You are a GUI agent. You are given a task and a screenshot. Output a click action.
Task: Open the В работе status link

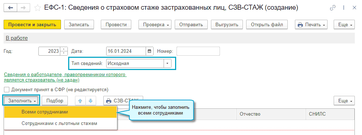[17, 38]
